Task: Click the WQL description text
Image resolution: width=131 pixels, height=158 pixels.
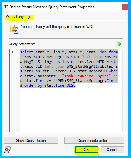Action: point(57,27)
